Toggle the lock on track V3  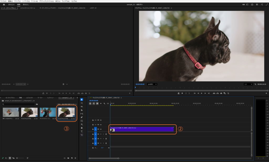coord(93,120)
